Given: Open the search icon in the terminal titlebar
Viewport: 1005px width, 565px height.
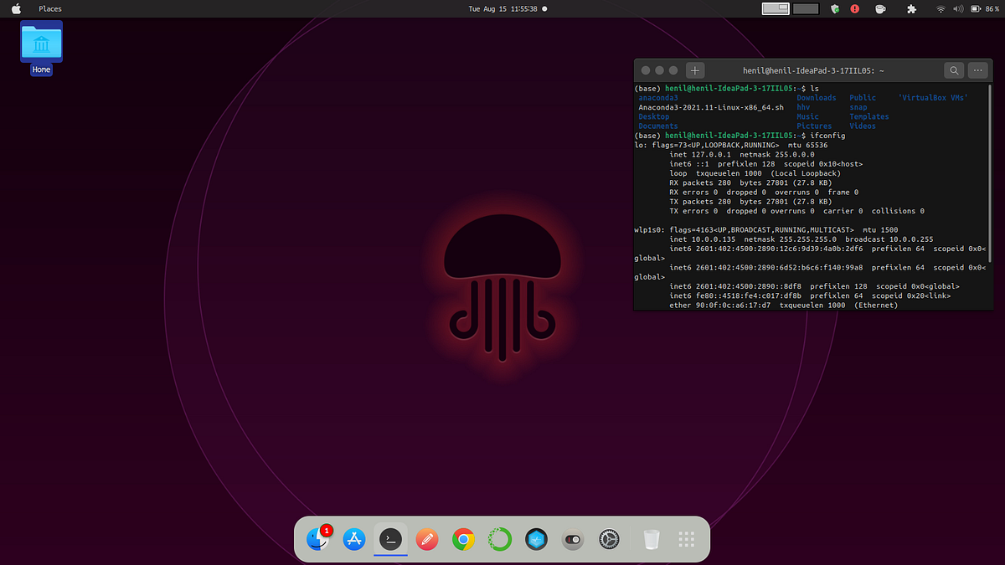Looking at the screenshot, I should pyautogui.click(x=953, y=70).
